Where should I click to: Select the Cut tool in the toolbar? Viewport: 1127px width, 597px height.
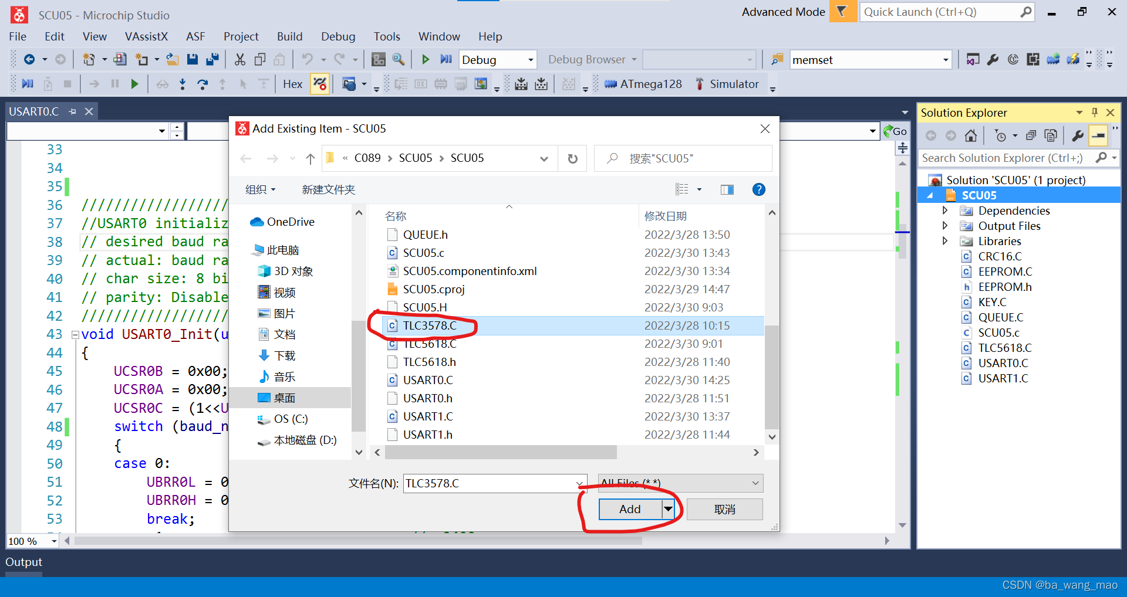point(239,59)
